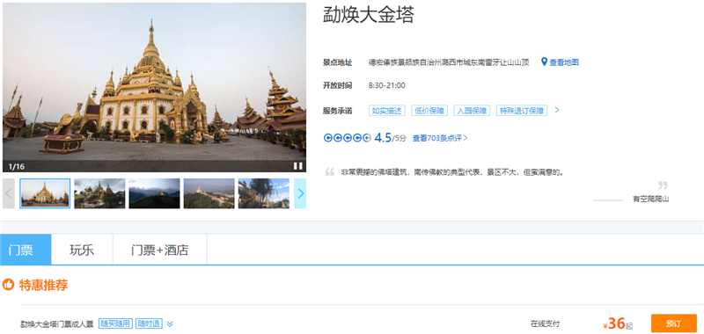The width and height of the screenshot is (704, 334).
Task: Click the 入园保障 service tag
Action: point(472,110)
